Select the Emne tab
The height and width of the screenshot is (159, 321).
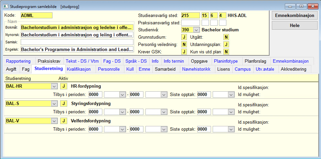click(144, 69)
